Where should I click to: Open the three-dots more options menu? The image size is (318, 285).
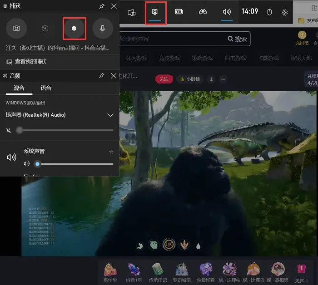click(224, 79)
